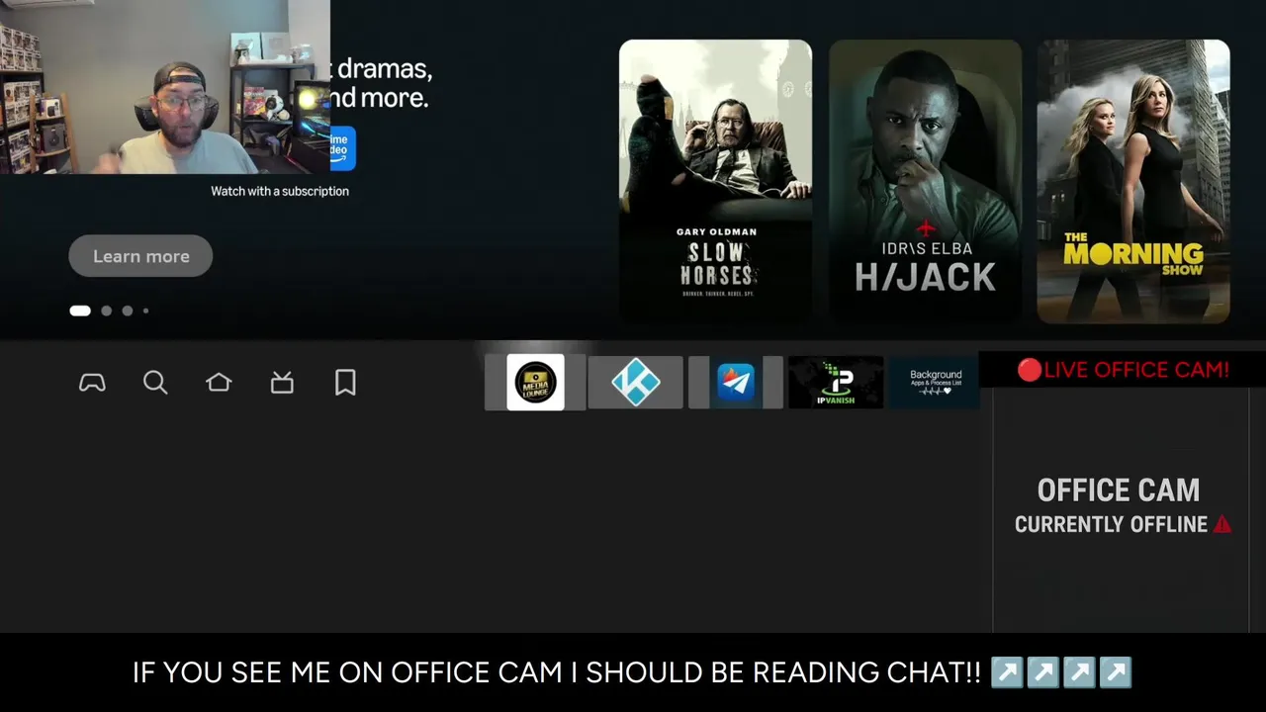The height and width of the screenshot is (712, 1266).
Task: Open Background Apps & Process List
Action: pyautogui.click(x=936, y=382)
